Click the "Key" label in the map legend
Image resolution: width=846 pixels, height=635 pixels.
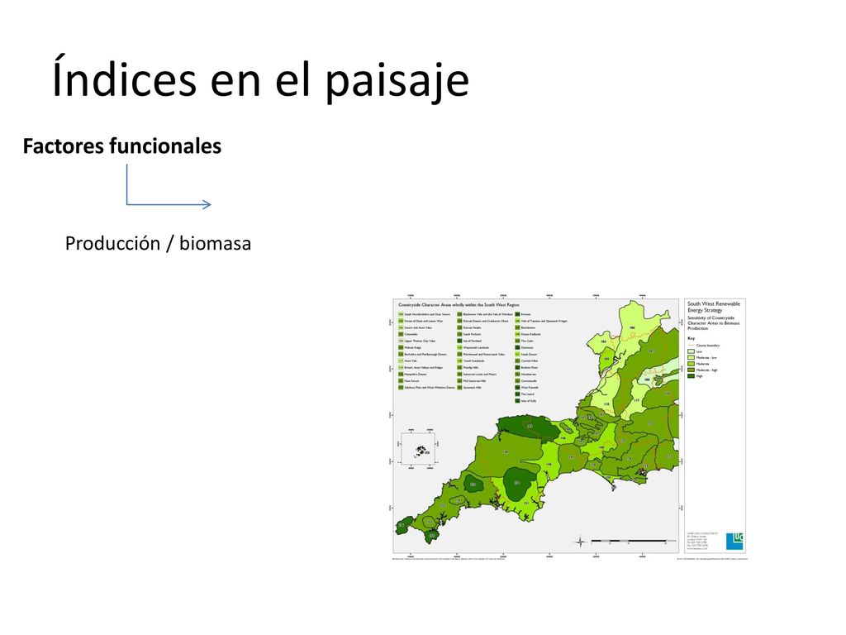(x=691, y=338)
